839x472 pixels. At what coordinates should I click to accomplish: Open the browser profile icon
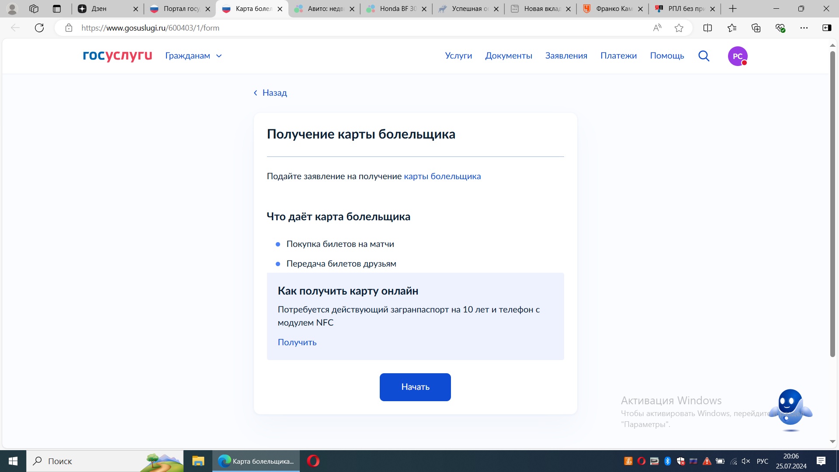coord(12,9)
